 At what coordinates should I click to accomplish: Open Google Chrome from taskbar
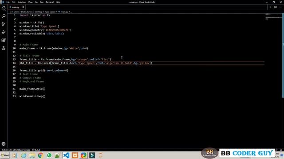tap(40, 155)
